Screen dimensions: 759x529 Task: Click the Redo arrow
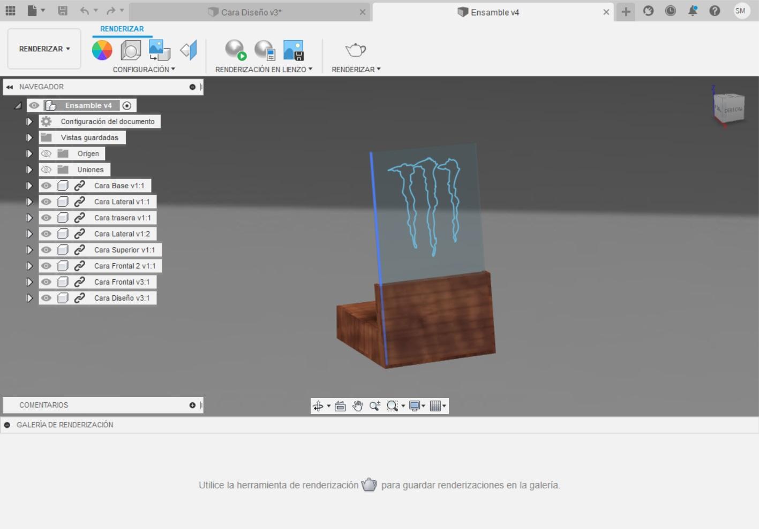click(x=111, y=10)
